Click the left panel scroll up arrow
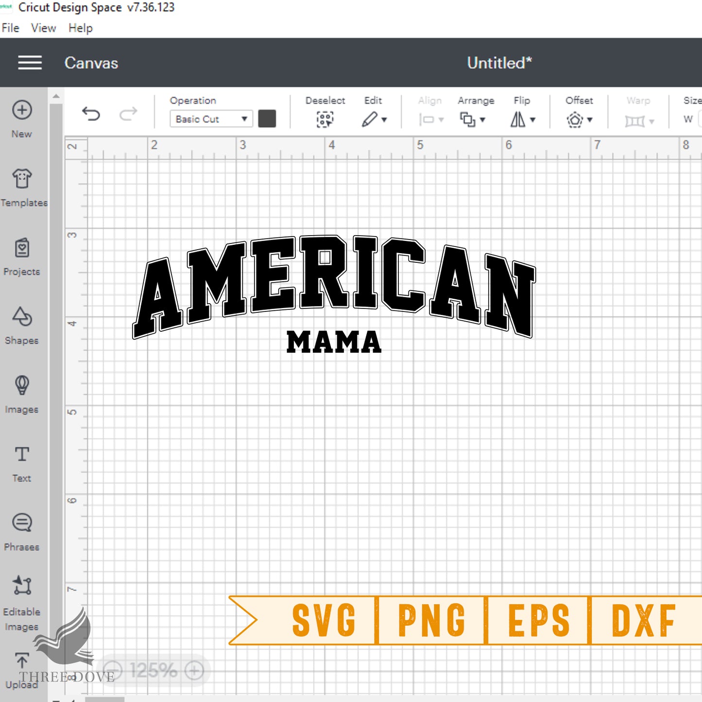Viewport: 702px width, 702px height. 56,96
